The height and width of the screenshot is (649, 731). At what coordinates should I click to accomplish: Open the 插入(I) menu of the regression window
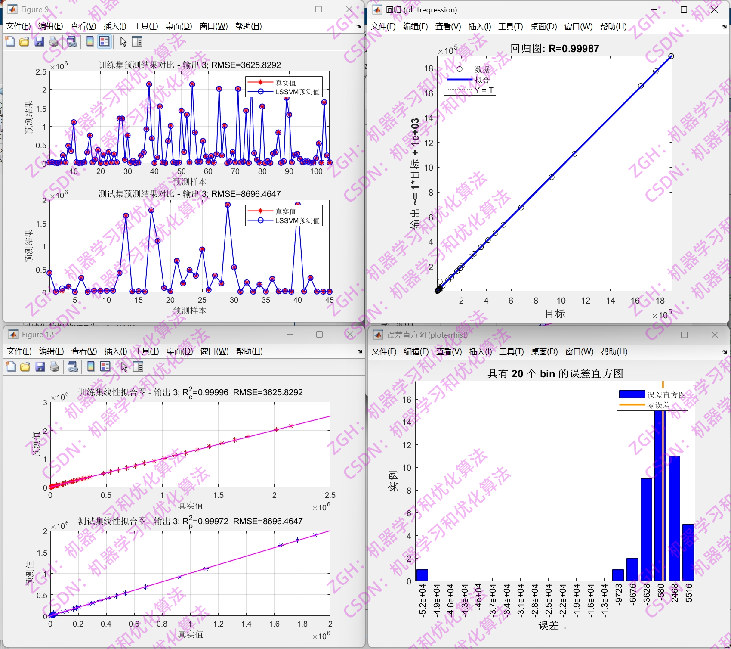tap(479, 26)
